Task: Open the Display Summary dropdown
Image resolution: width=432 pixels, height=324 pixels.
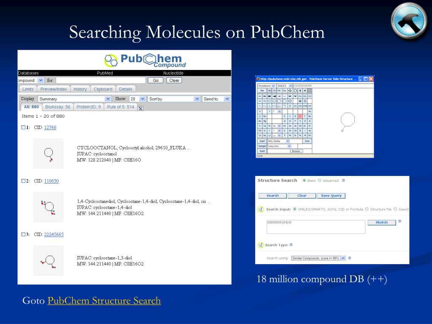Action: point(74,99)
